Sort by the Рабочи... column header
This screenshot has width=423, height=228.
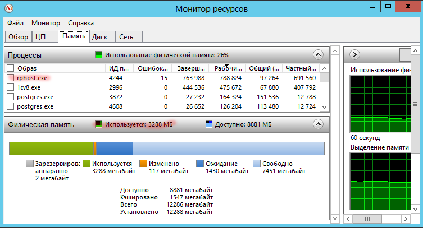[228, 68]
